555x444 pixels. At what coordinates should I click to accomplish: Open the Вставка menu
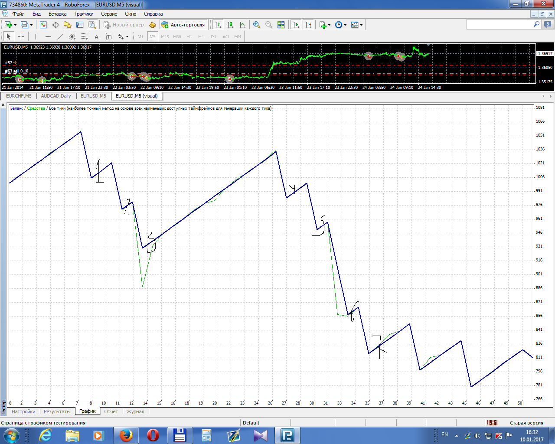pos(57,14)
